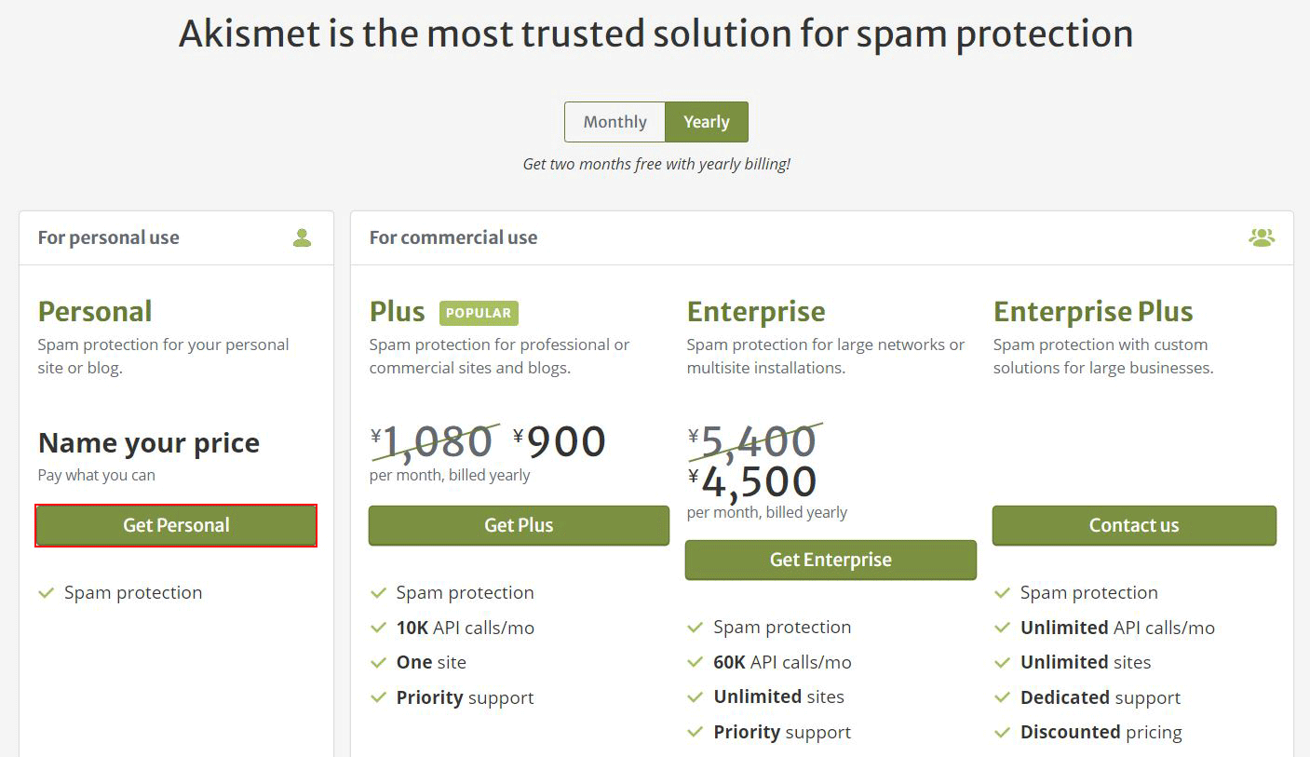
Task: Click the Personal plan heading
Action: point(95,311)
